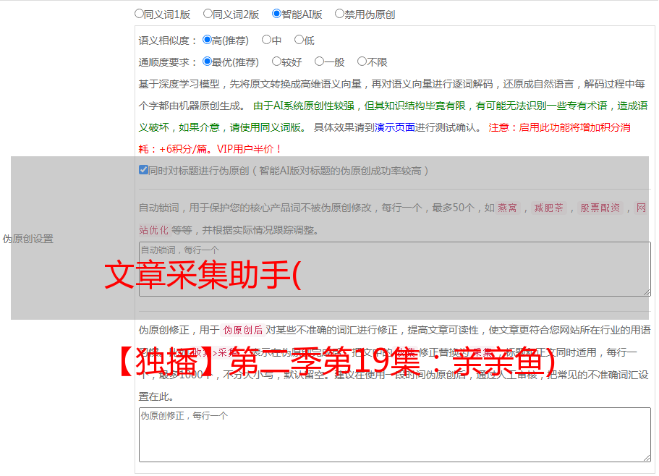
Task: Set 通顺度要求 to 较好
Action: tap(276, 61)
